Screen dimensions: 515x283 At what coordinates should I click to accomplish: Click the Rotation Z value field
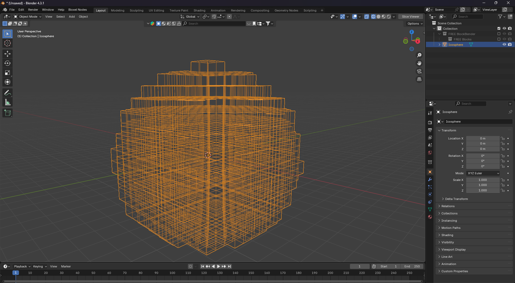point(483,166)
